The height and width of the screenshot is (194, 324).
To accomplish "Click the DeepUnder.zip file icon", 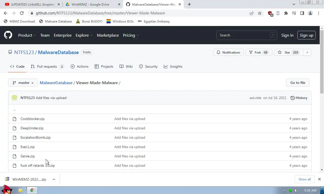I will pos(14,128).
